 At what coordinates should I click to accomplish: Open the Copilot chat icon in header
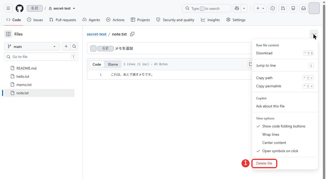coord(237,8)
